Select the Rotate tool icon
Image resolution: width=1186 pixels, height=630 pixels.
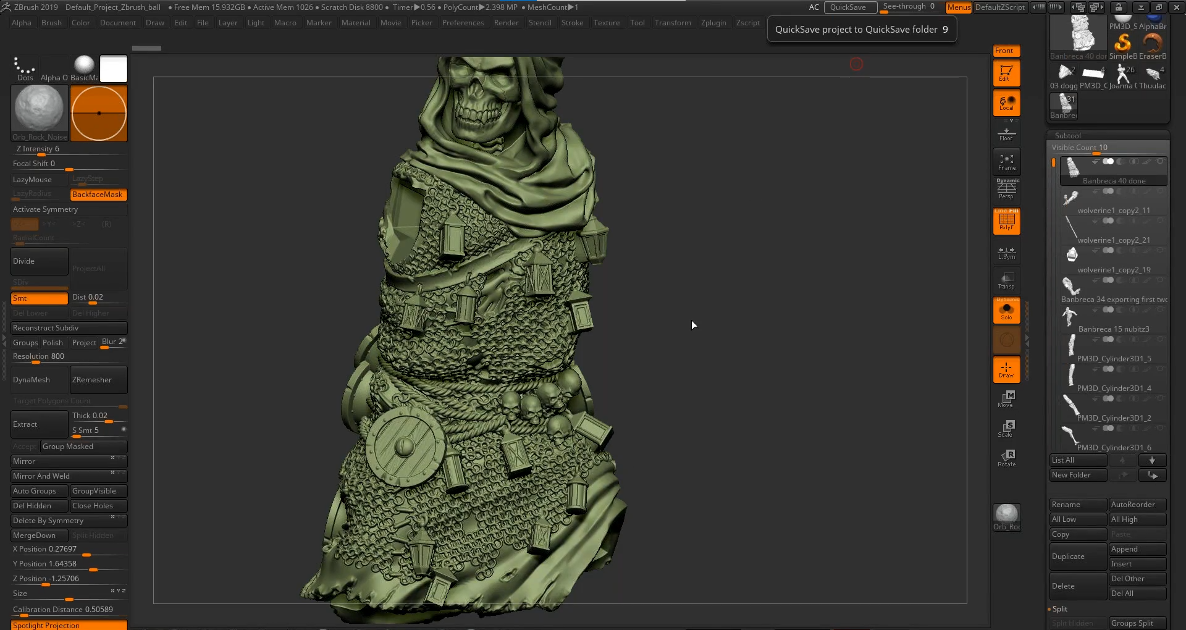tap(1006, 458)
